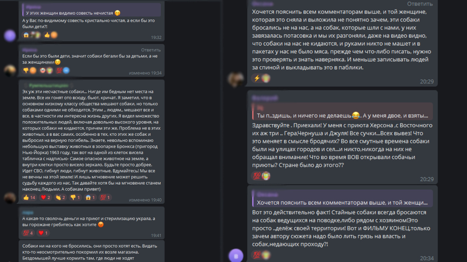The image size is (467, 262).
Task: Toggle the thumbs-up reaction with 14 votes
Action: (x=30, y=198)
